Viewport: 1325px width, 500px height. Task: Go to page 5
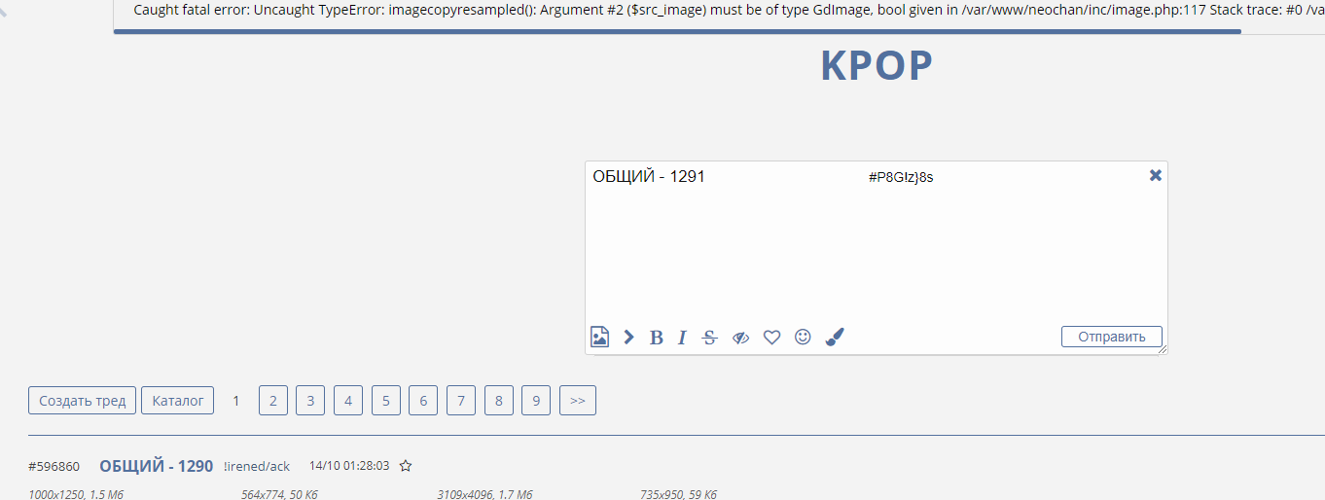(386, 401)
